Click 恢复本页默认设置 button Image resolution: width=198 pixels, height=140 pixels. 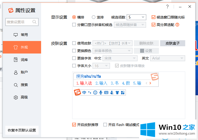(x=22, y=130)
